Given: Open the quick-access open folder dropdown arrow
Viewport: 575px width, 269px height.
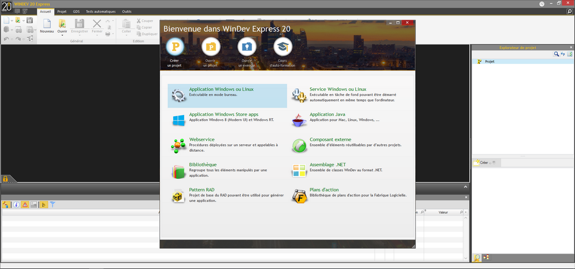Looking at the screenshot, I should [23, 21].
